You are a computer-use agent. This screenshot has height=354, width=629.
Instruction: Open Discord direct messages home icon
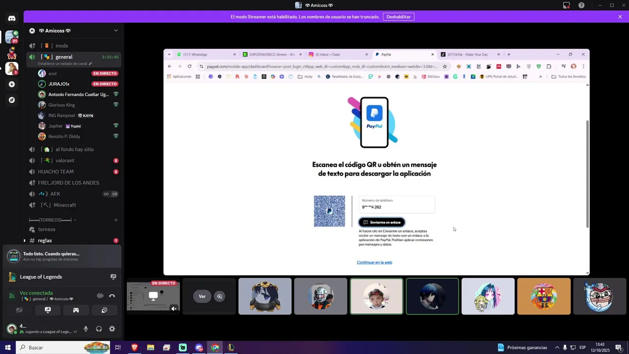(x=12, y=18)
